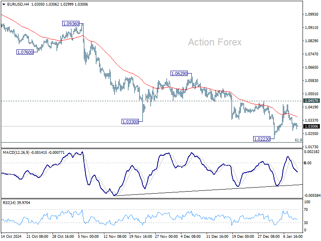The height and width of the screenshot is (241, 321).
Task: Click the -0.005584 MACD scale value
Action: pyautogui.click(x=312, y=196)
